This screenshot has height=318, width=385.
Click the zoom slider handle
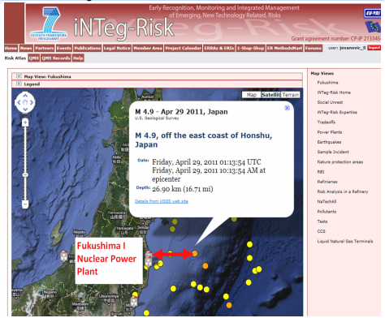(x=25, y=175)
